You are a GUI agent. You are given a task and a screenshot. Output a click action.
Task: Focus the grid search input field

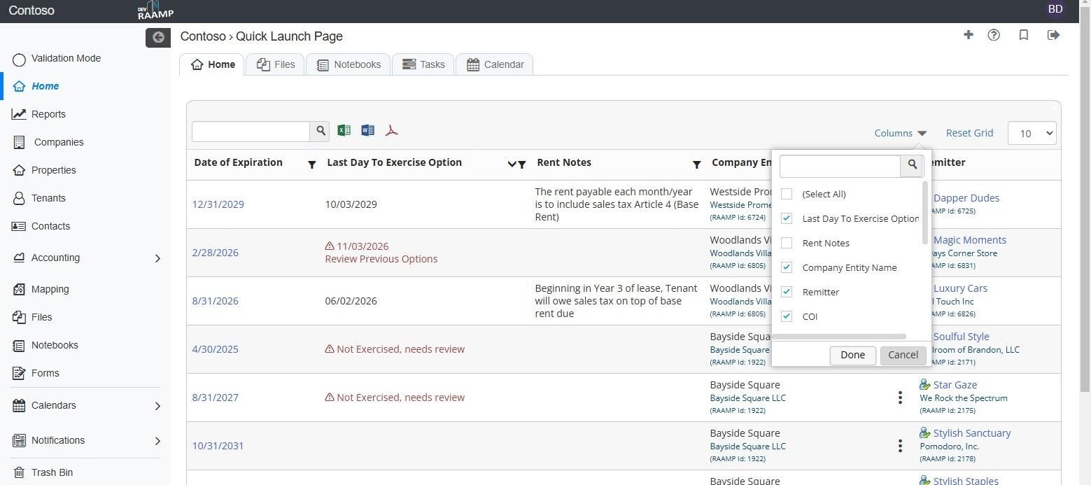251,131
